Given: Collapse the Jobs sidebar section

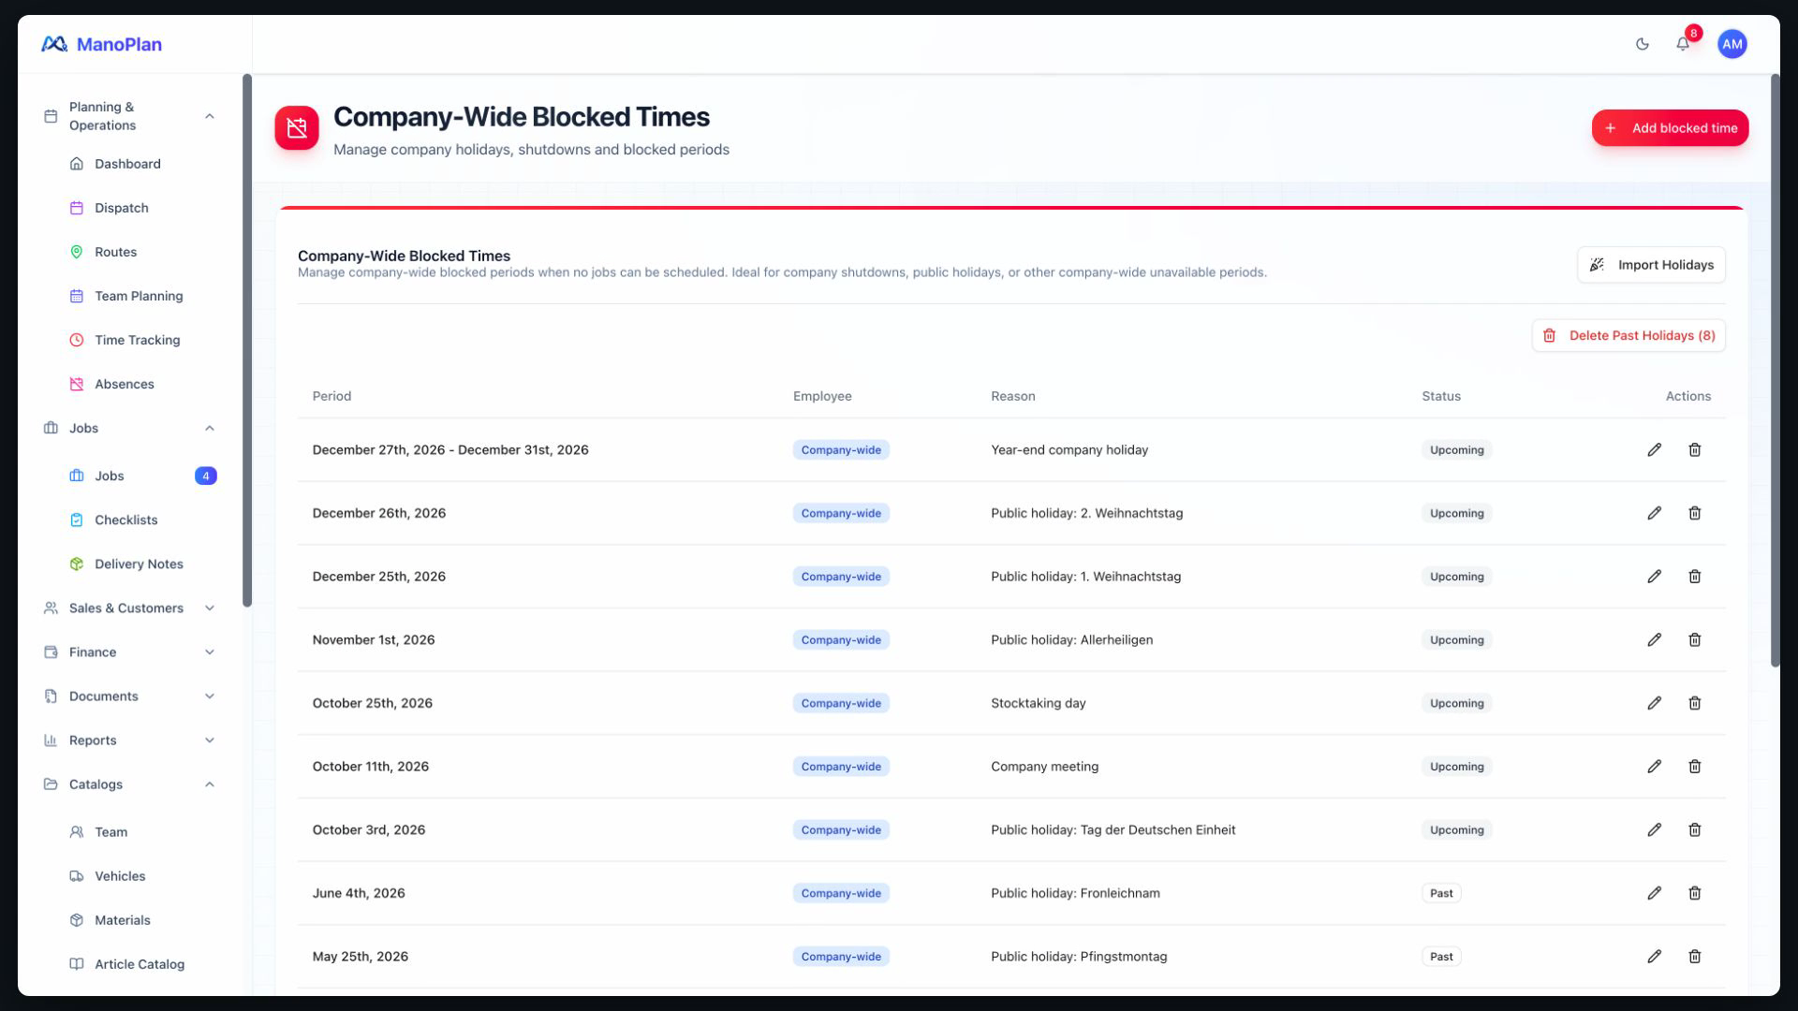Looking at the screenshot, I should (129, 428).
